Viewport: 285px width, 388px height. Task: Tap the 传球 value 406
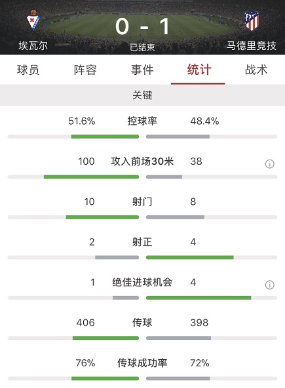(x=85, y=322)
